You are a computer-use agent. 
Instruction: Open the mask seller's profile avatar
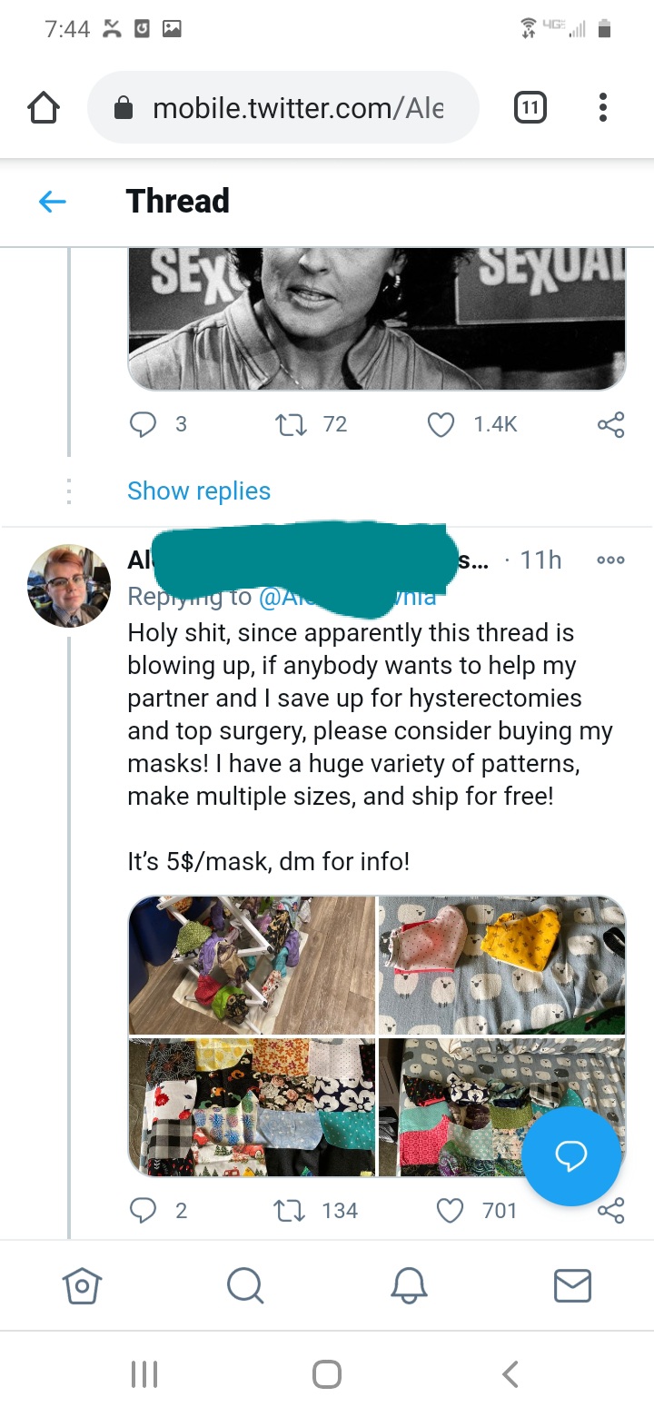click(x=69, y=586)
